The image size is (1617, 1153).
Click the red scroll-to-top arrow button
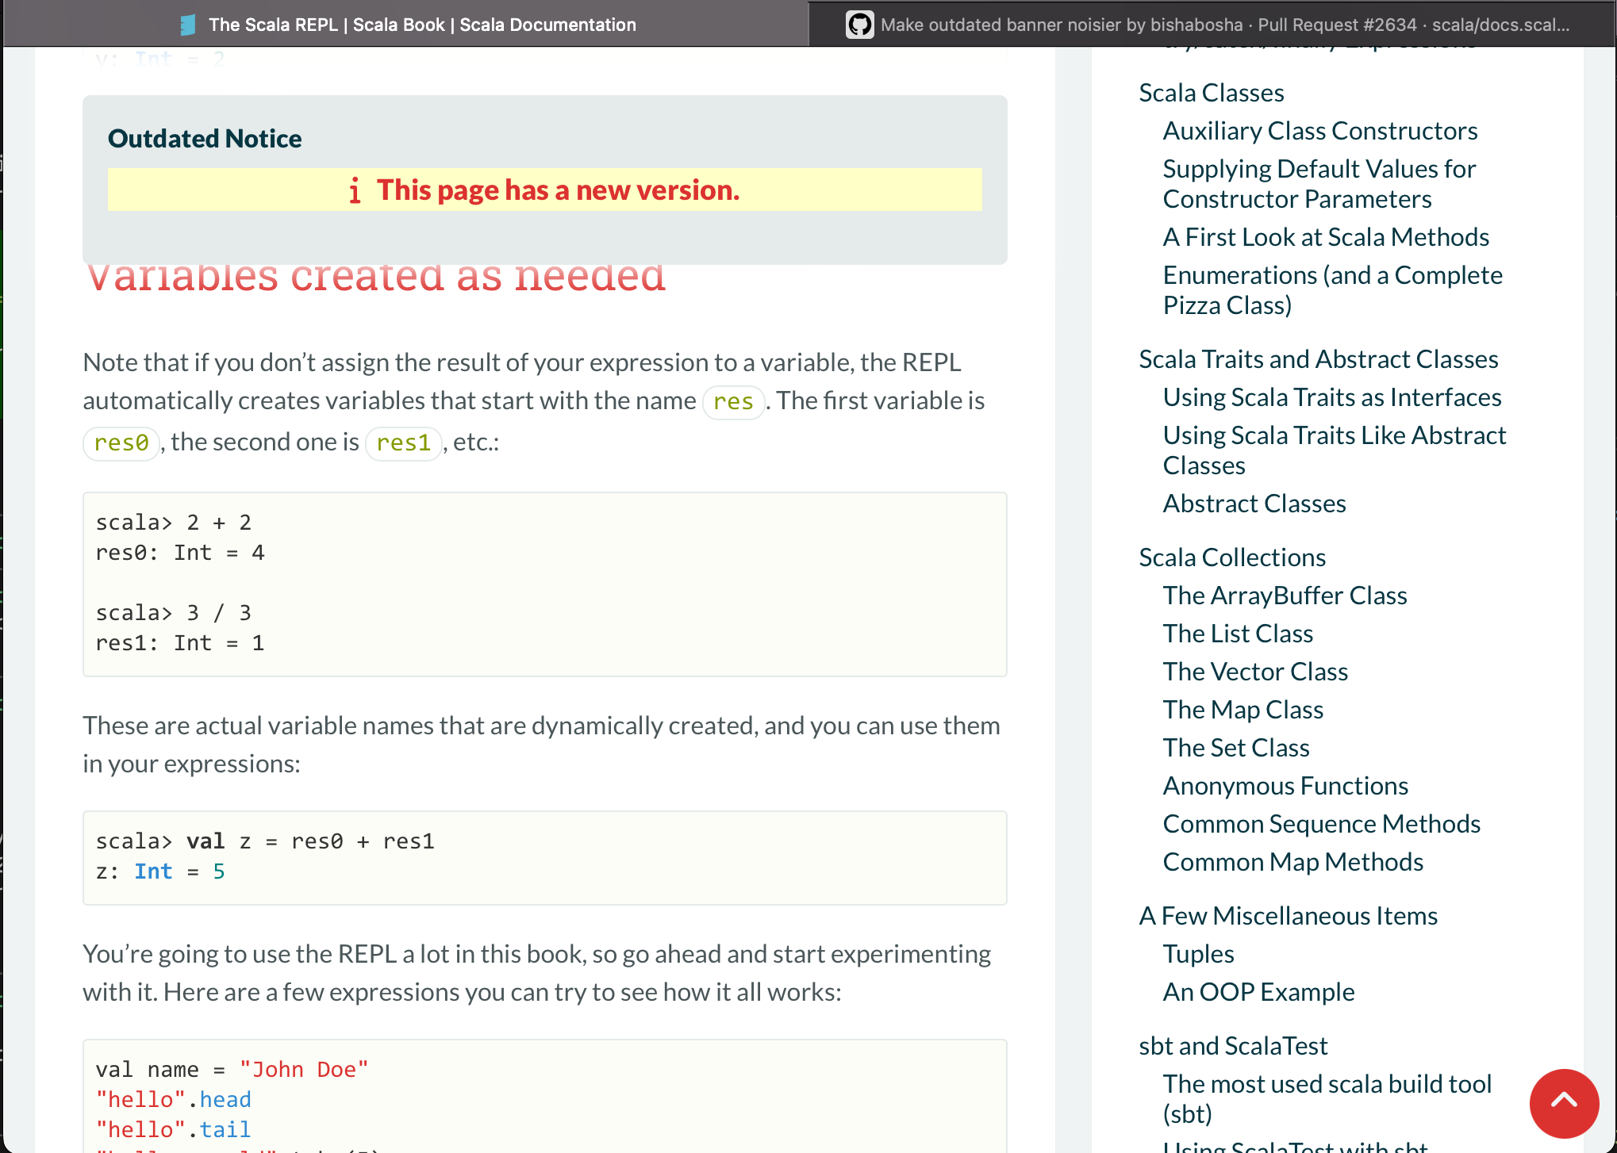point(1564,1103)
